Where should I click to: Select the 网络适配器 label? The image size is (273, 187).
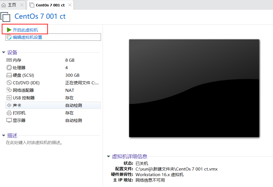click(x=23, y=90)
